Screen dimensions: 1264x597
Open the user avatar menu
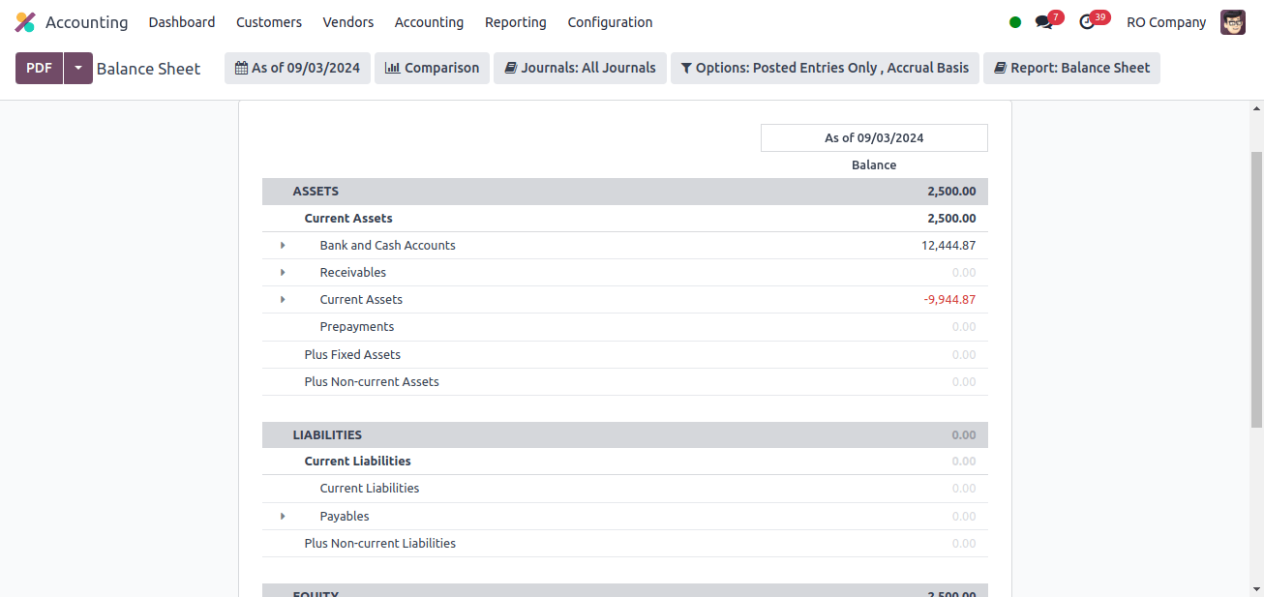(1233, 22)
